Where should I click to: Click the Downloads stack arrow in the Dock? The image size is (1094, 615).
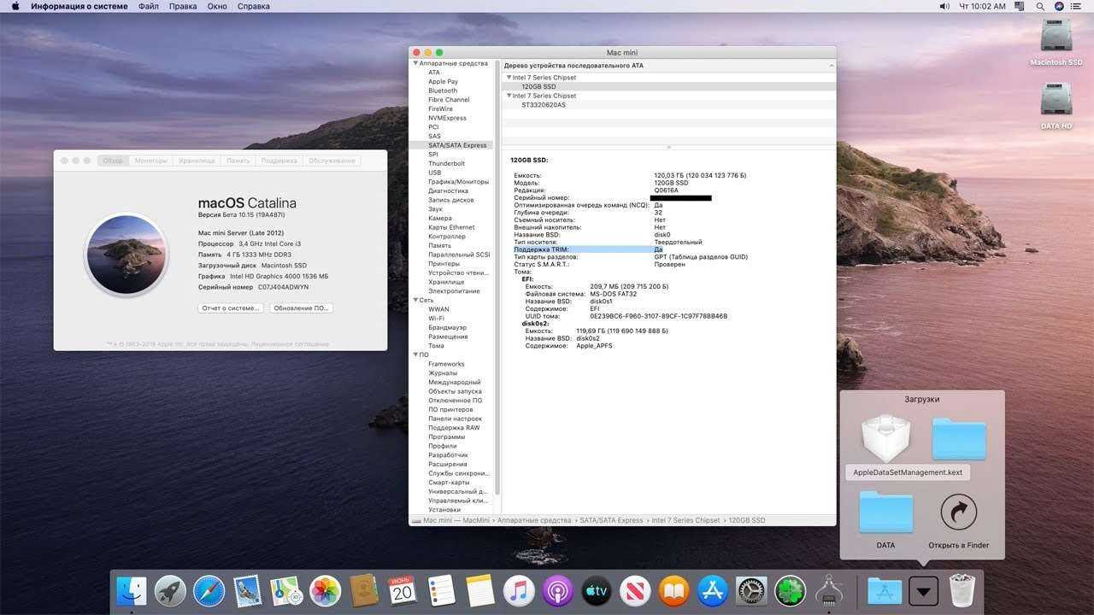pos(923,590)
